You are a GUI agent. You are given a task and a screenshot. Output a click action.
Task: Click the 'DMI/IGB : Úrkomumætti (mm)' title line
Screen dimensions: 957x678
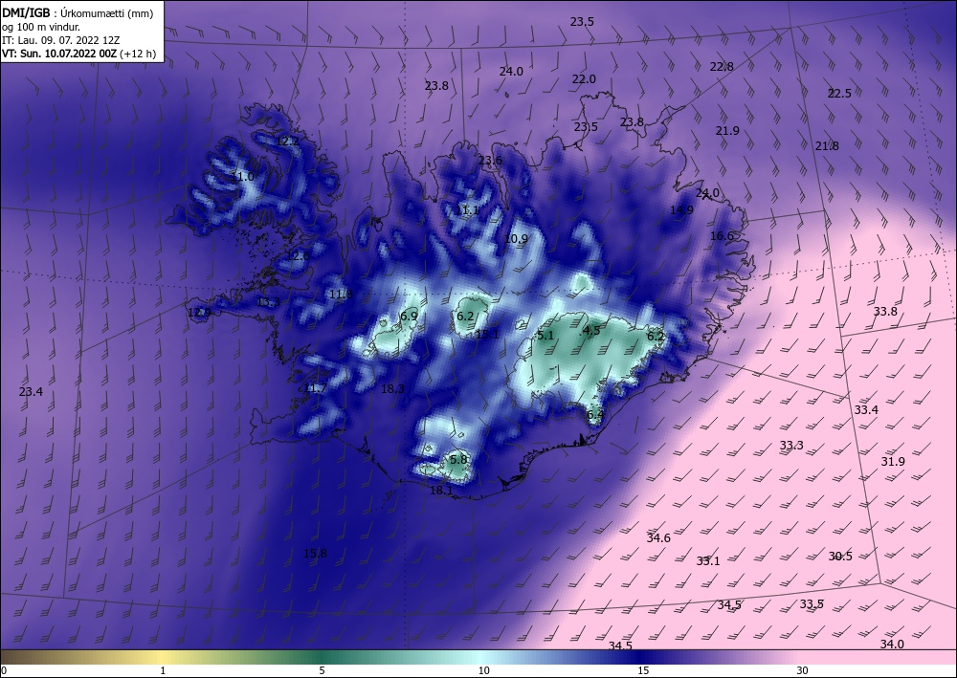click(78, 13)
